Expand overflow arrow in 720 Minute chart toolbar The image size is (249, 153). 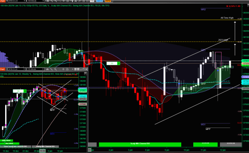click(73, 69)
